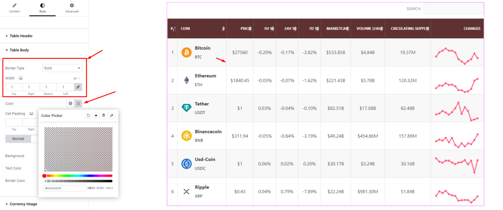This screenshot has height=210, width=503.
Task: Click responsive icon beside Cell Padding
Action: click(31, 113)
